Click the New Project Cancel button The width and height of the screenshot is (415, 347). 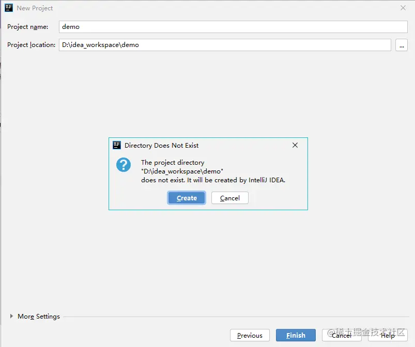342,335
